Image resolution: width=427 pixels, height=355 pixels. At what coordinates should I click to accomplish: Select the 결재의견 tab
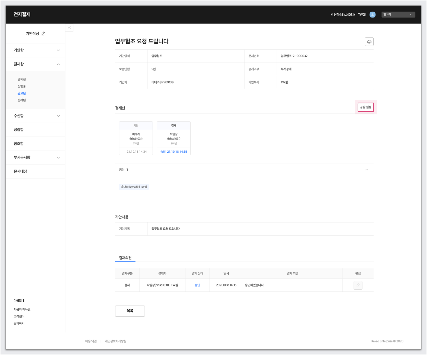[125, 258]
